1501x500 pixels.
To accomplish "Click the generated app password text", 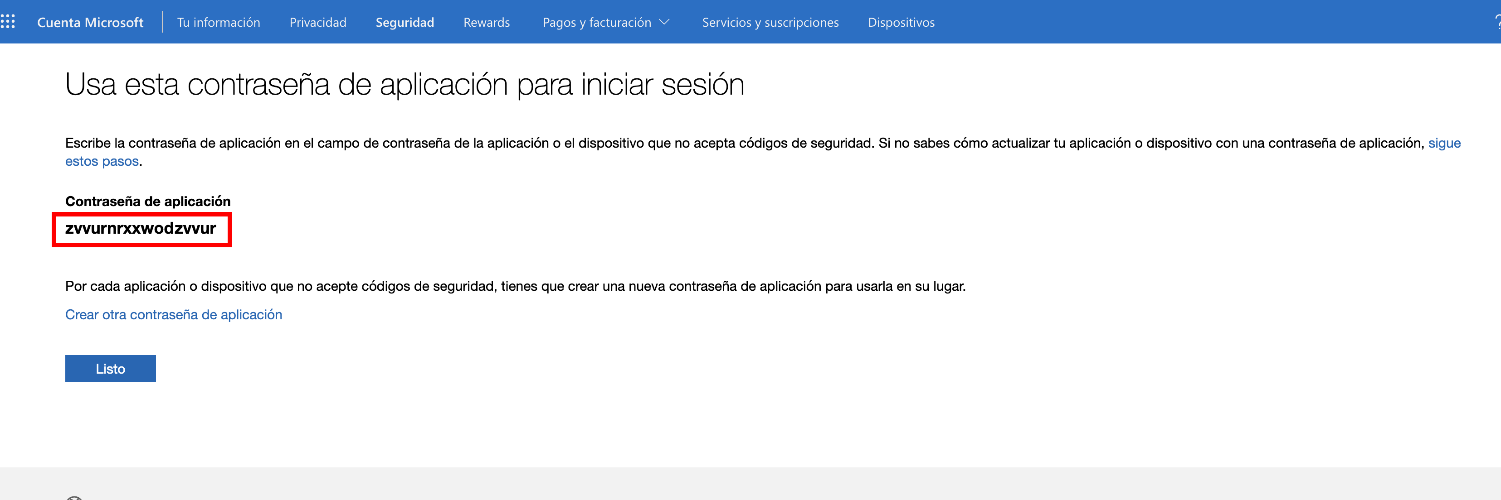I will (141, 229).
